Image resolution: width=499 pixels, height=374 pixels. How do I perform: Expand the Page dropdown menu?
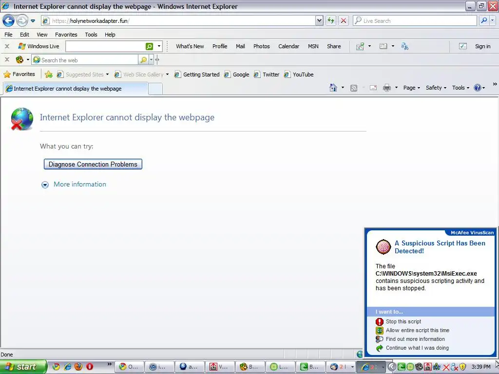411,88
